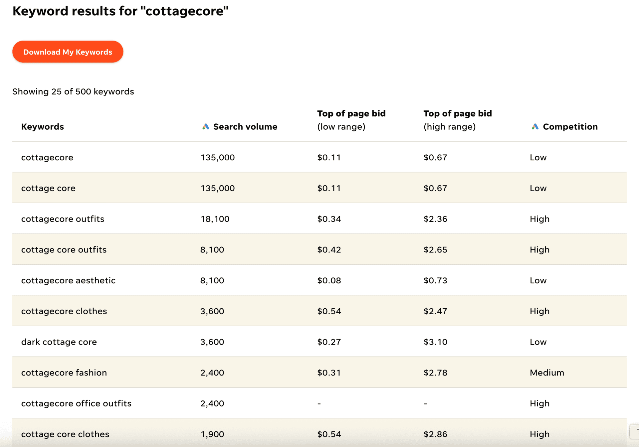This screenshot has height=447, width=639.
Task: Click the partially visible button at bottom right
Action: pyautogui.click(x=635, y=431)
